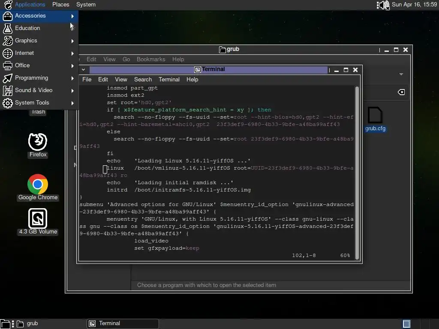Select the grub.cfg file icon

point(375,115)
